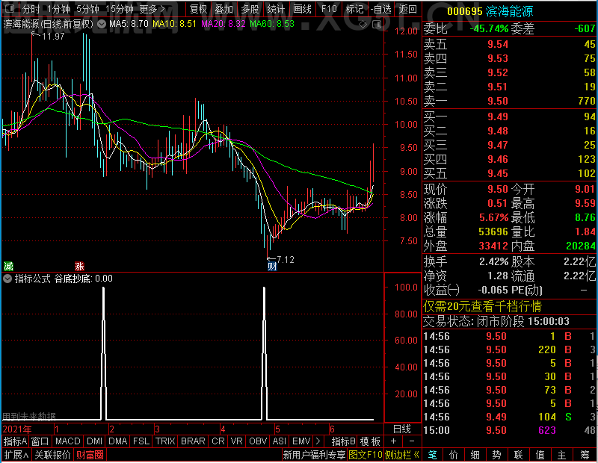
Task: Zoom in chart with the + button
Action: pos(394,441)
